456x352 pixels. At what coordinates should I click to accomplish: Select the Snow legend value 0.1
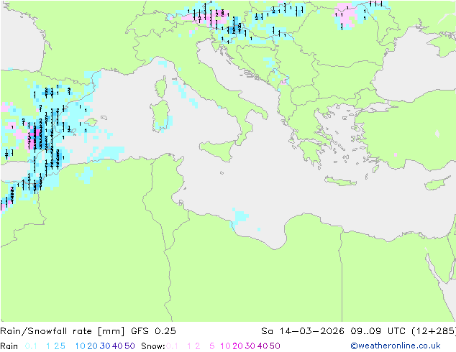coord(172,346)
